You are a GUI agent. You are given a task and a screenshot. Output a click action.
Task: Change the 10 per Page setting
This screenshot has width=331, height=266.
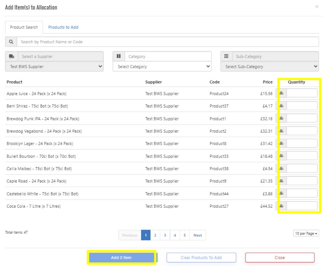[x=306, y=234]
